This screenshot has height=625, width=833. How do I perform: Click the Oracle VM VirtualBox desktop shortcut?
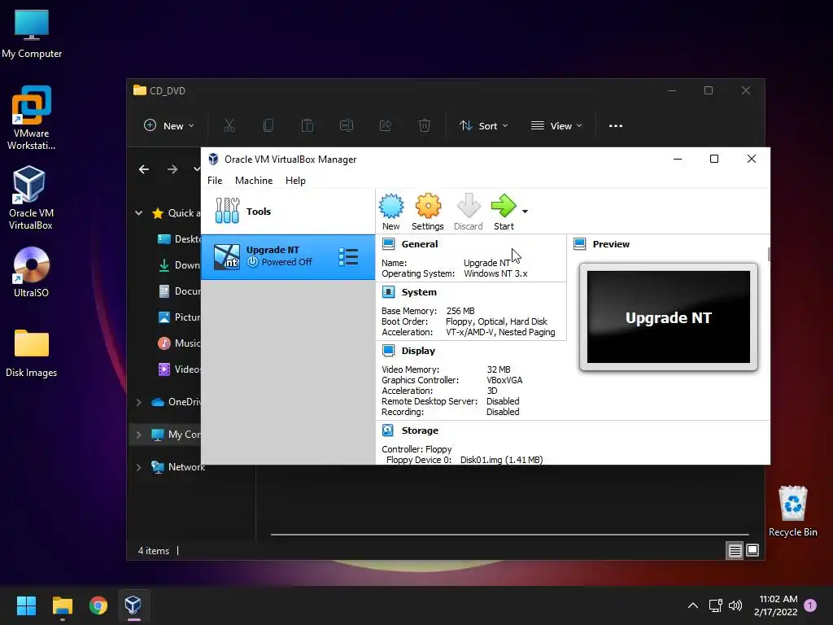31,197
